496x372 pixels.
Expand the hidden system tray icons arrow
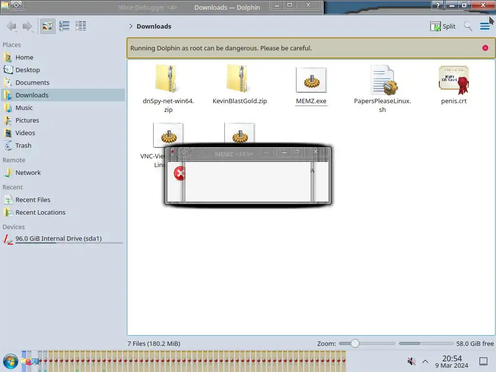(x=425, y=361)
